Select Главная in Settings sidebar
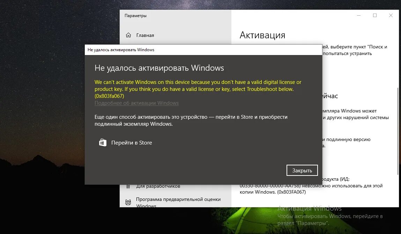The image size is (401, 234). (x=145, y=35)
